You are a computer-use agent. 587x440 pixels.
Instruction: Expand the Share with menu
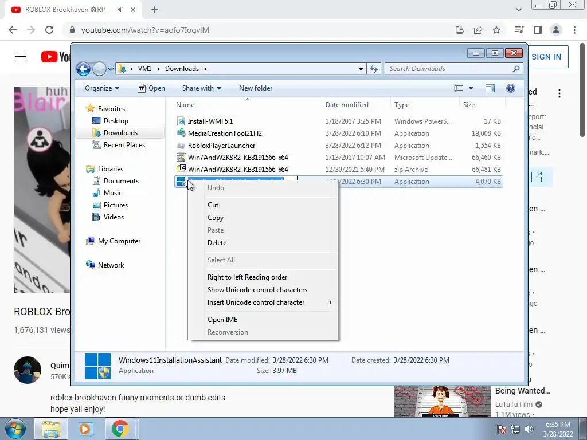(x=201, y=88)
